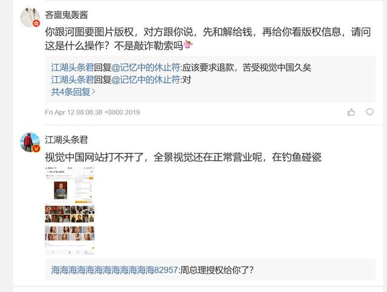Click the timestamp Fri Apr 12 08:06:38
The width and height of the screenshot is (387, 292).
click(93, 112)
